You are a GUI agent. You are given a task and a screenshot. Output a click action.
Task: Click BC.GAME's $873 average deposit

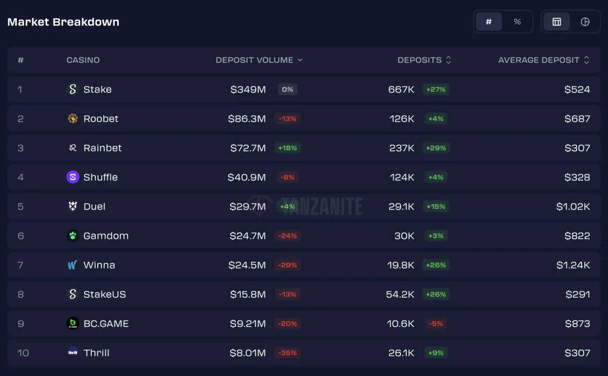coord(577,323)
